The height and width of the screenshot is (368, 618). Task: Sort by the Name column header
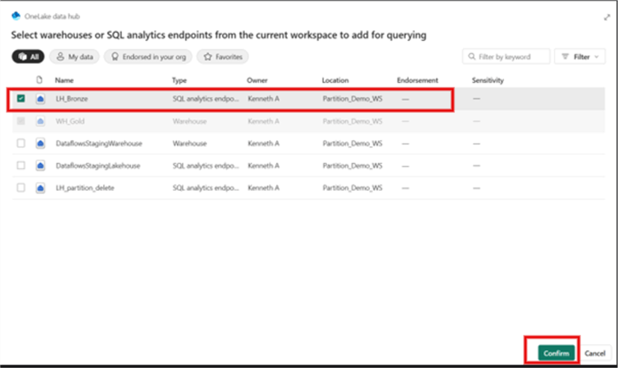pyautogui.click(x=64, y=80)
